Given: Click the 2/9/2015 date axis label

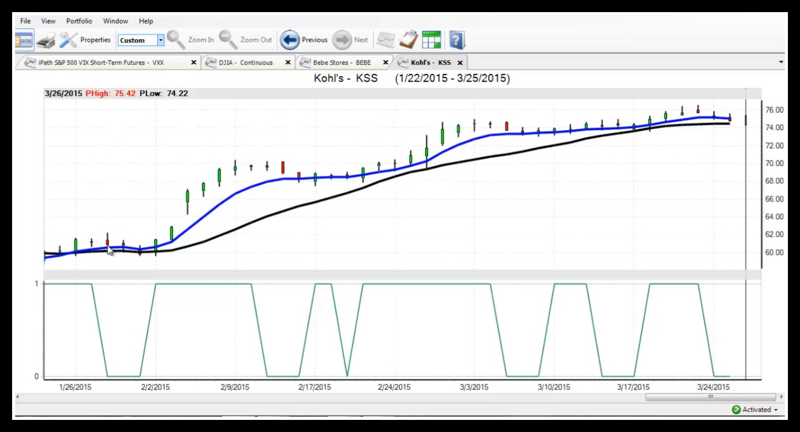Looking at the screenshot, I should click(x=235, y=387).
